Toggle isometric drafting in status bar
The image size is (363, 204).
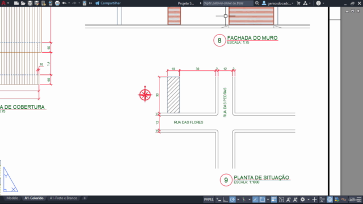[x=244, y=199]
